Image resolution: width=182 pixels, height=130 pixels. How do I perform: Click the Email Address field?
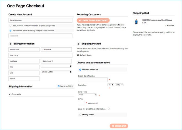point(40,20)
